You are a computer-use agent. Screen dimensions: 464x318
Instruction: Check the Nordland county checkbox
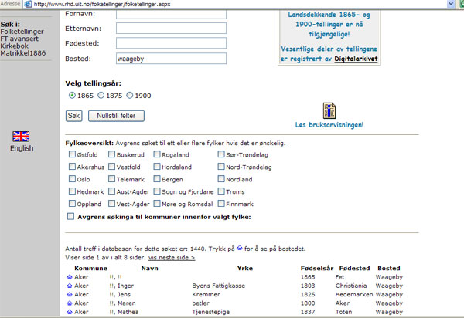coord(221,179)
